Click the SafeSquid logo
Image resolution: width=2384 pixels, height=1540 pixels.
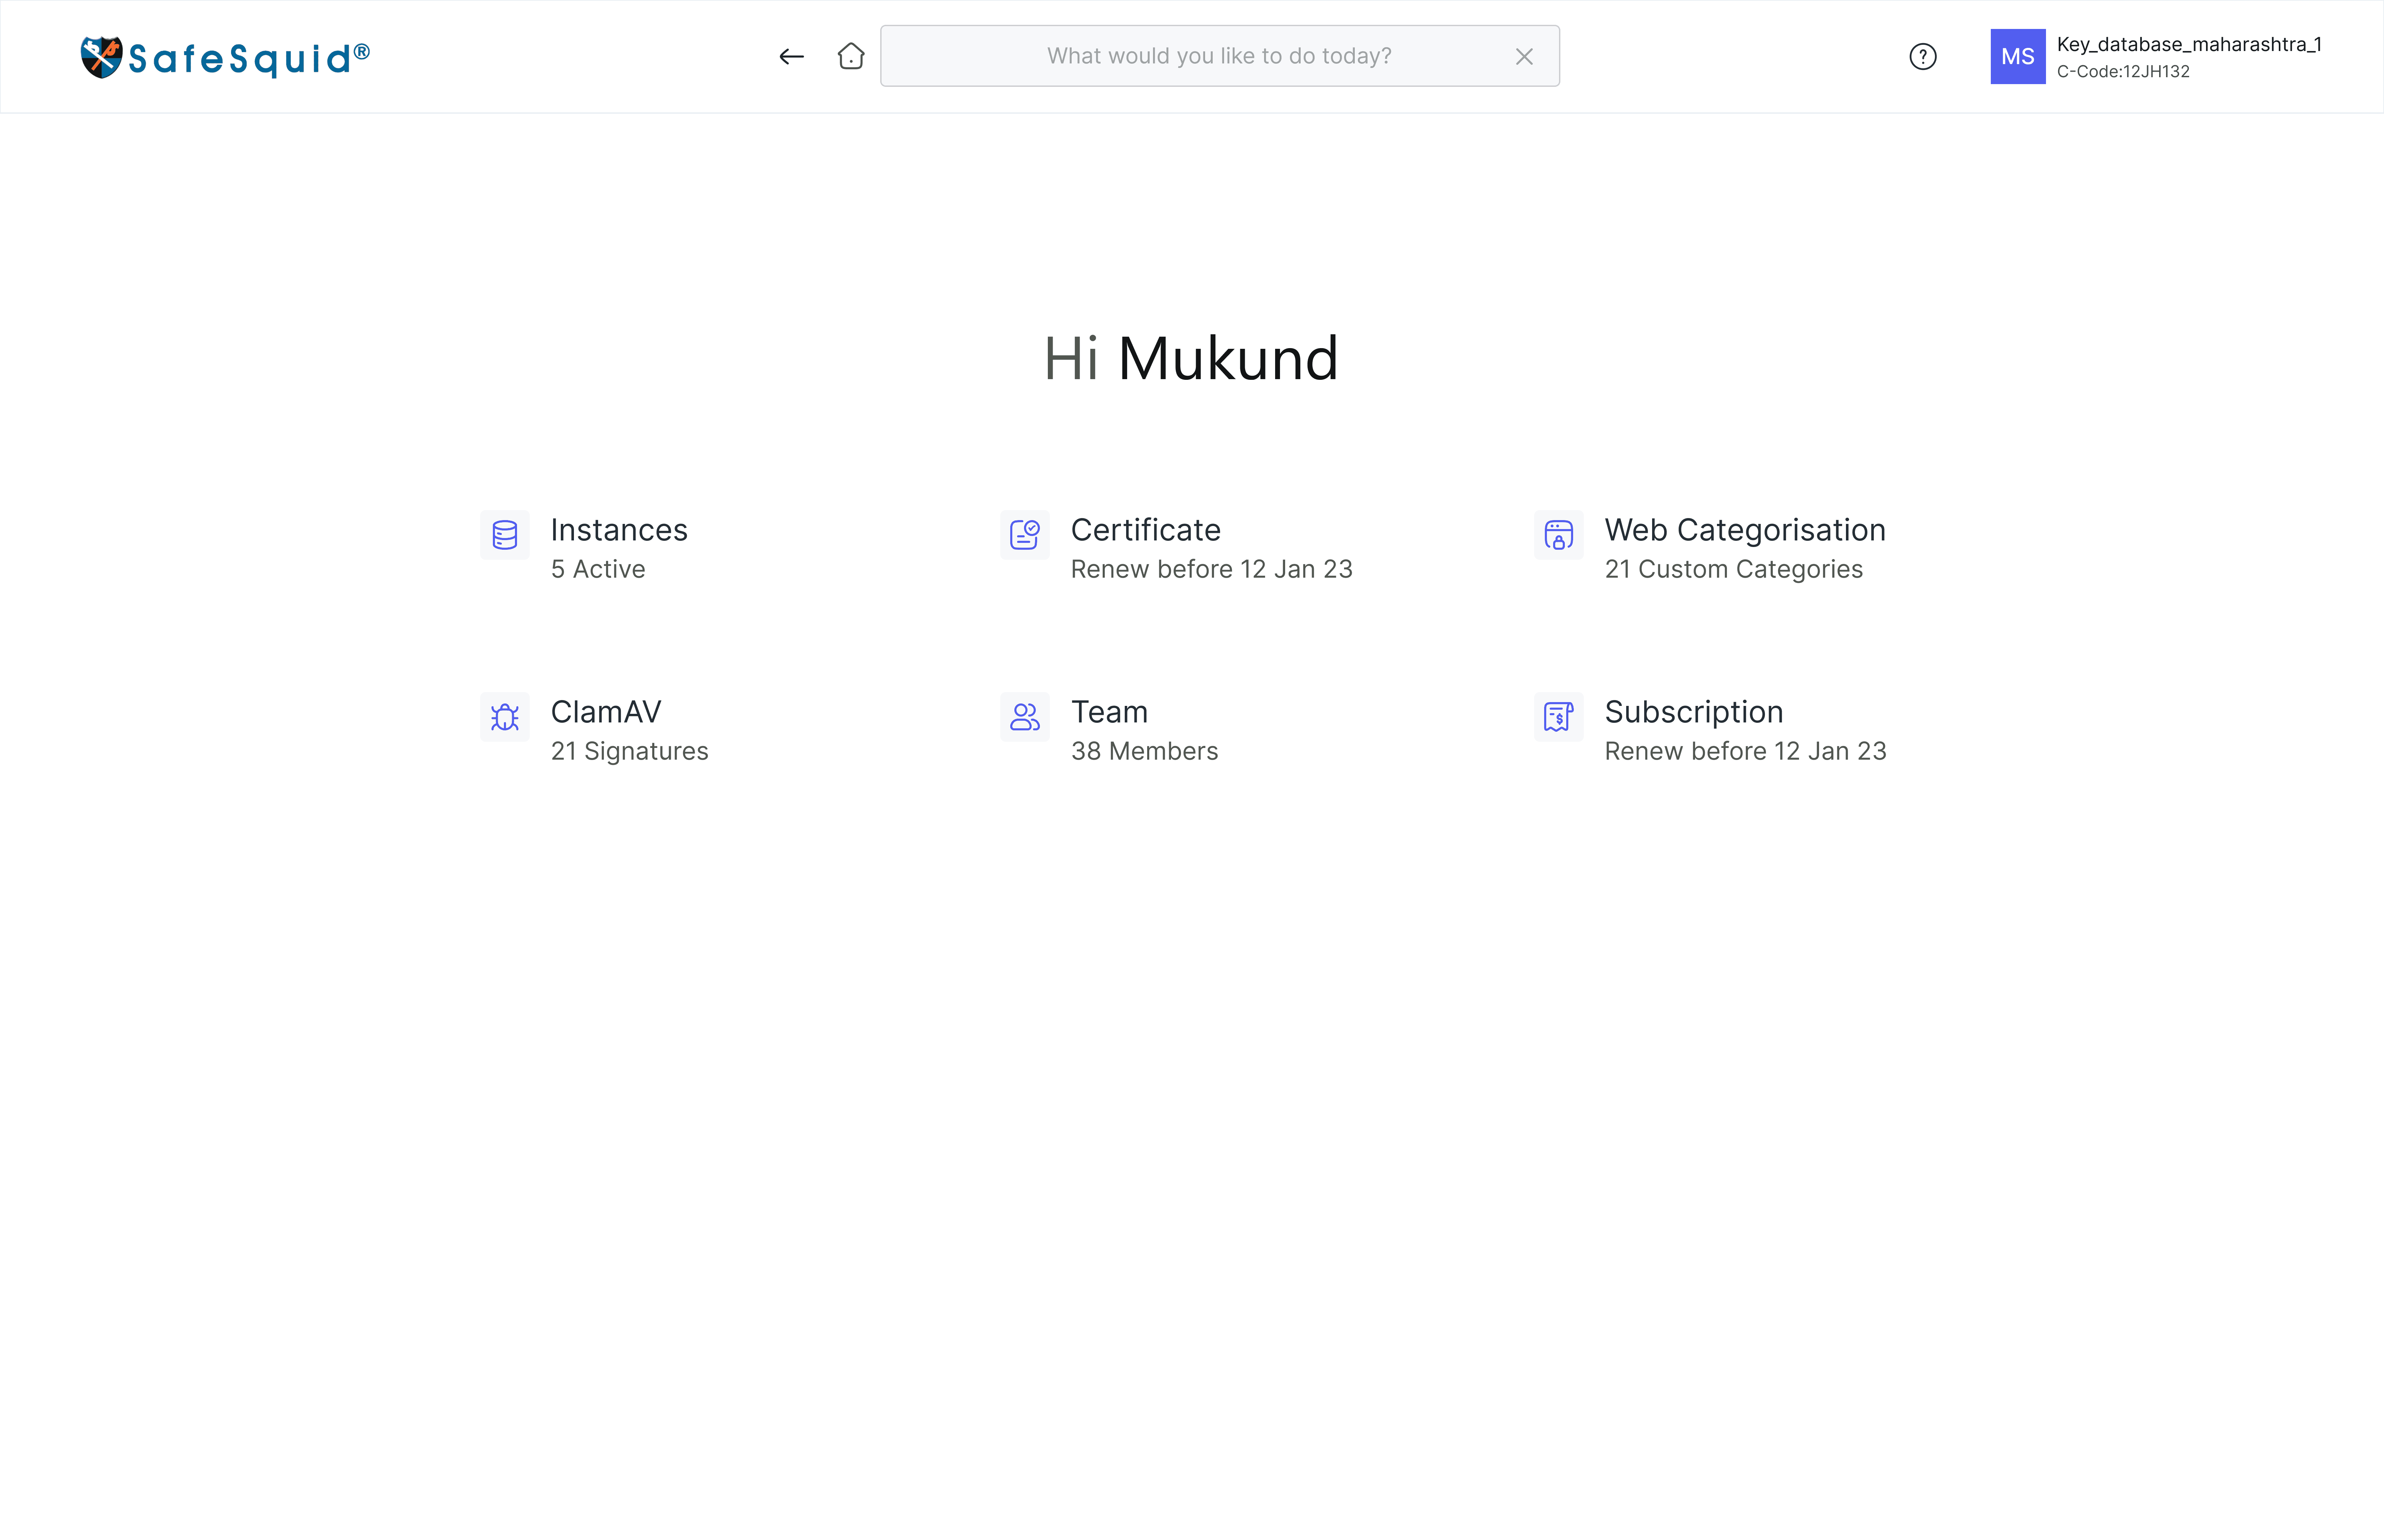[225, 57]
